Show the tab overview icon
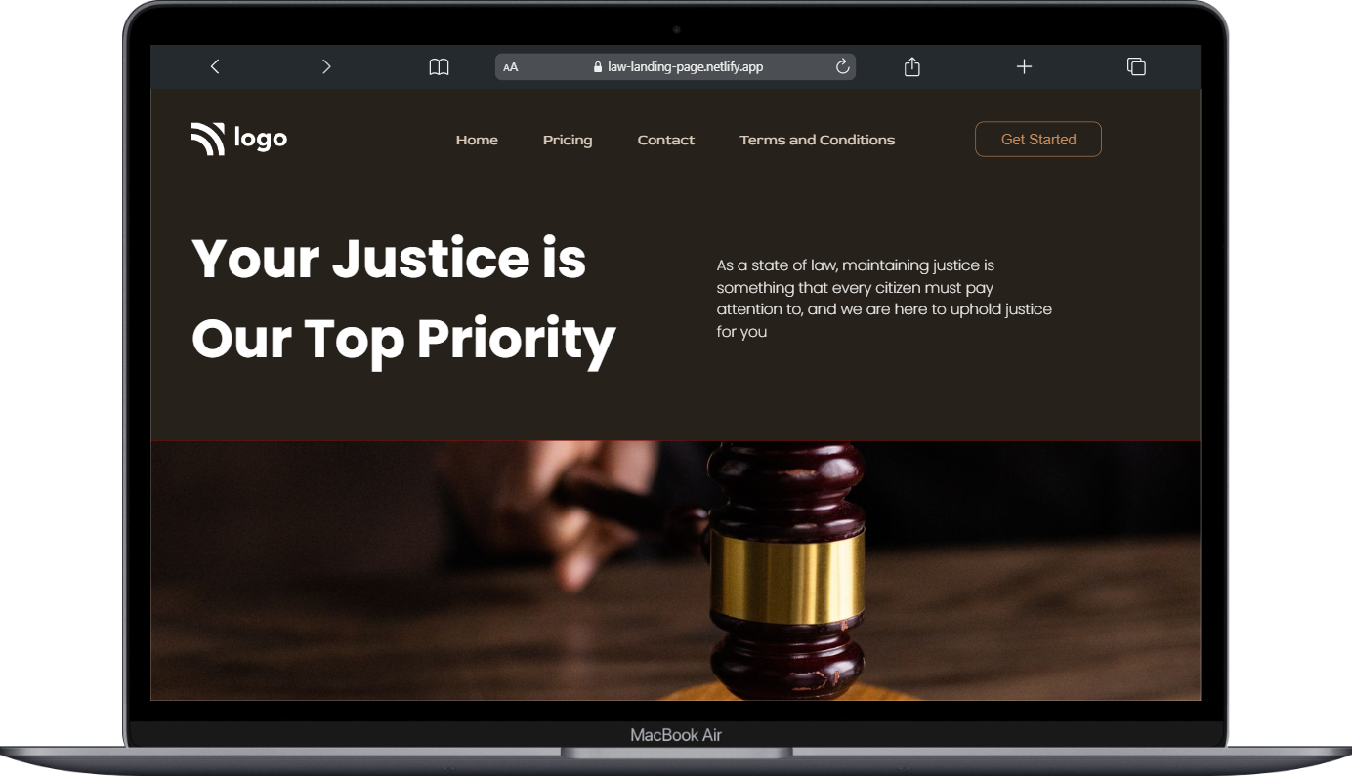Image resolution: width=1352 pixels, height=776 pixels. click(x=1136, y=66)
